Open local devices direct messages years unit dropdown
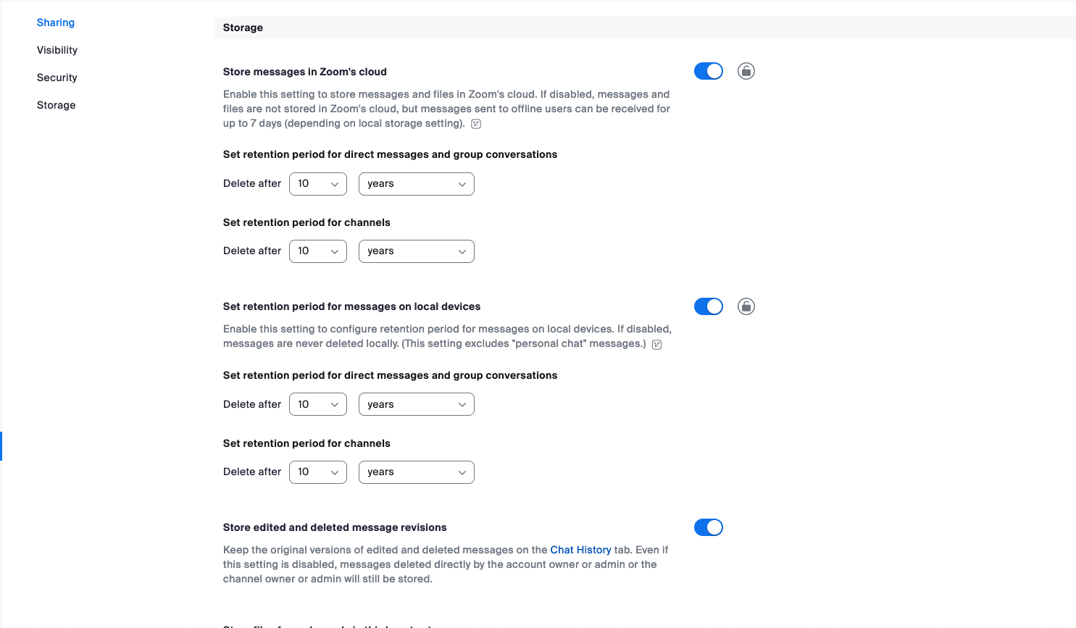This screenshot has height=628, width=1076. point(417,404)
